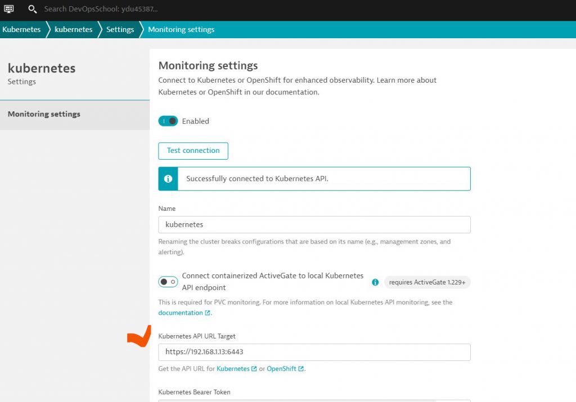Click external-link icon after the OpenShift link

(x=301, y=369)
